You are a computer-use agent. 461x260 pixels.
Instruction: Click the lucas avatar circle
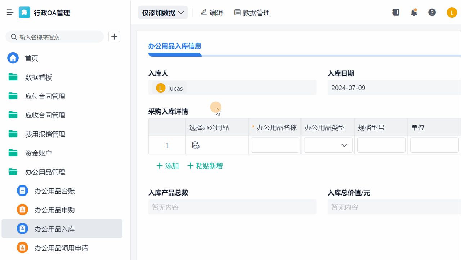[x=452, y=12]
